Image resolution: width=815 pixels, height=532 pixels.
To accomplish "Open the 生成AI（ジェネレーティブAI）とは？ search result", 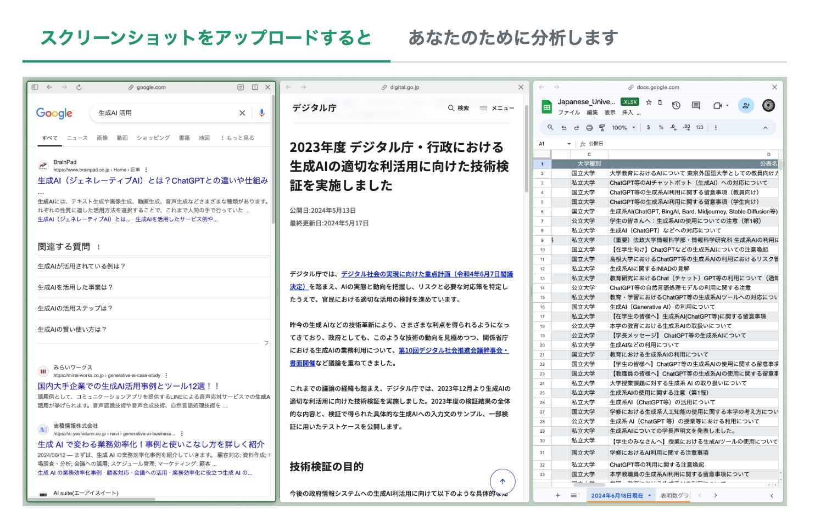I will (153, 181).
